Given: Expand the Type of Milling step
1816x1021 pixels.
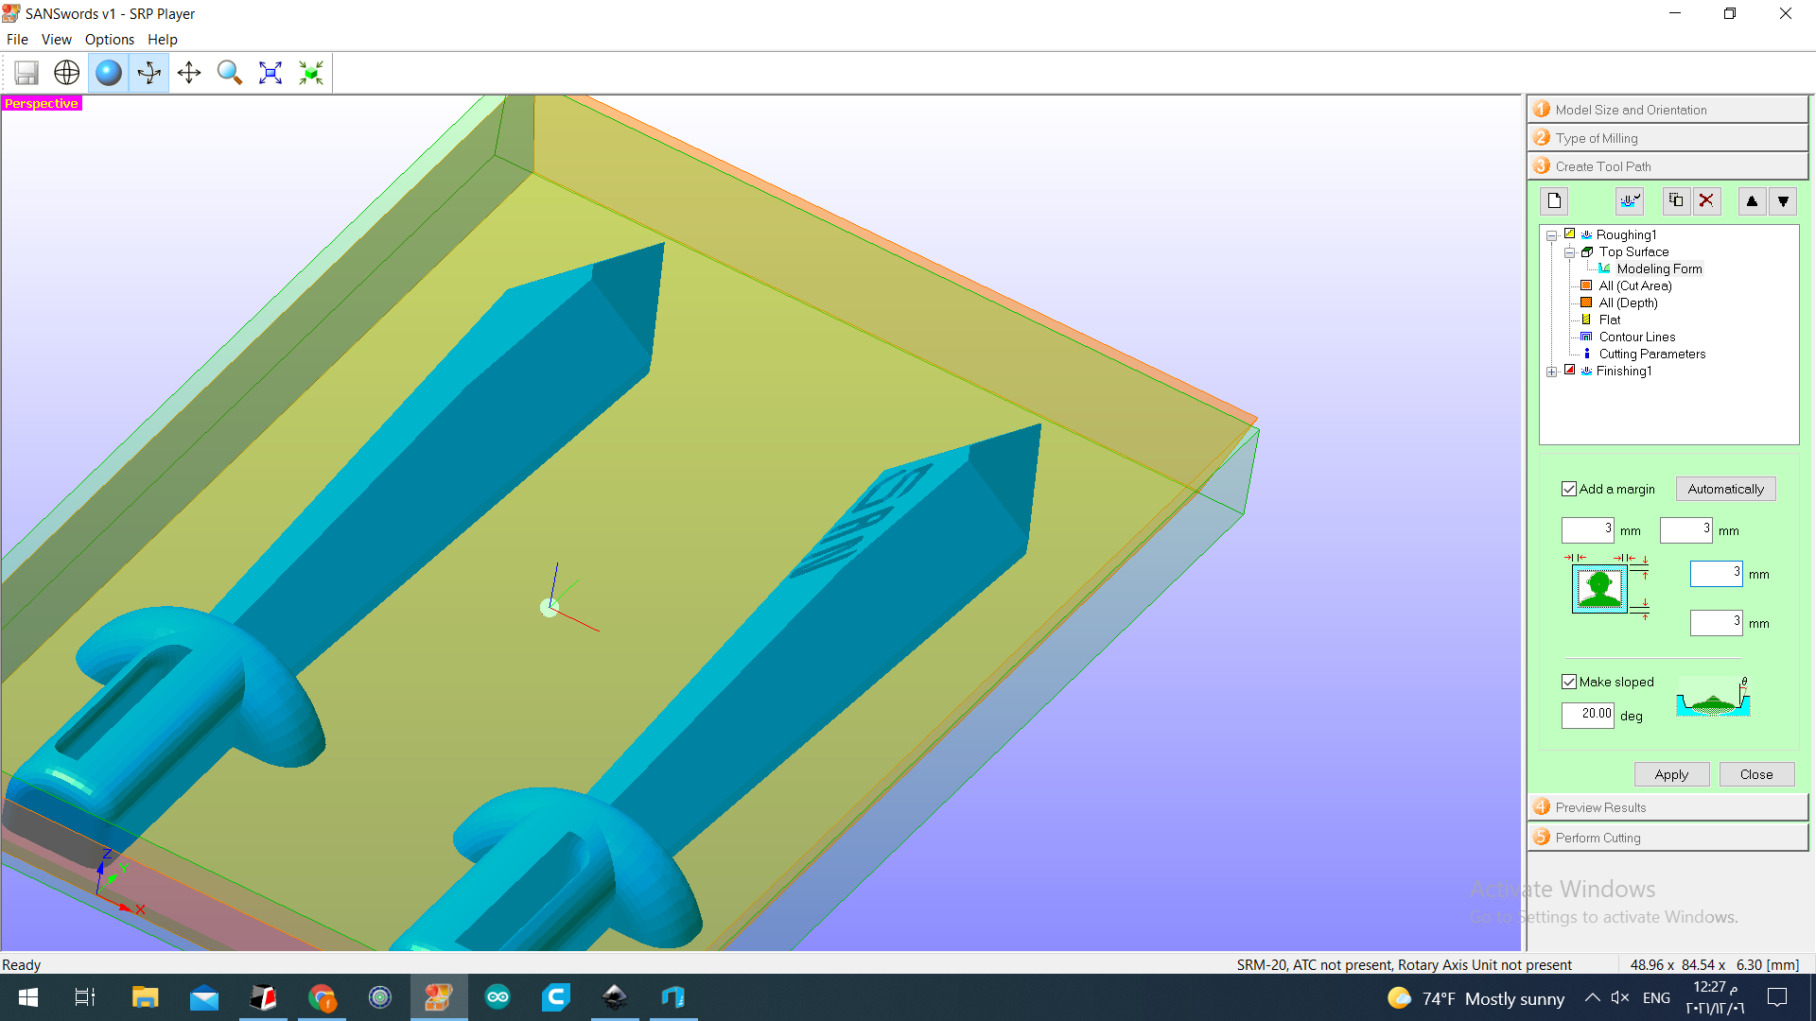Looking at the screenshot, I should tap(1668, 138).
